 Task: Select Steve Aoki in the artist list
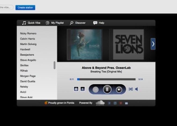pyautogui.click(x=26, y=97)
